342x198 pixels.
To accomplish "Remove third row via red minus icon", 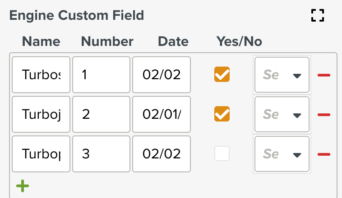I will pos(324,154).
